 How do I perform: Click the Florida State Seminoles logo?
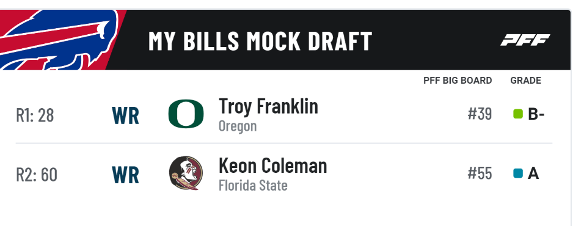tap(186, 173)
